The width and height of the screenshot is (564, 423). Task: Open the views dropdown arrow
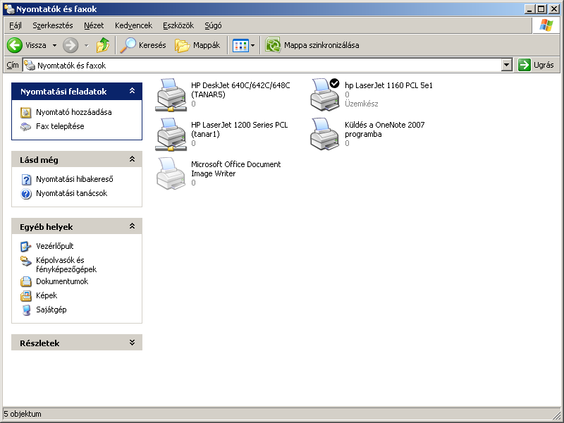pos(252,45)
